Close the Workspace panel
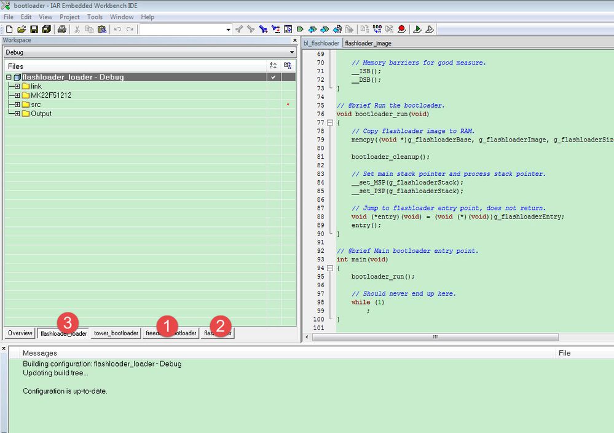614x433 pixels. tap(295, 41)
